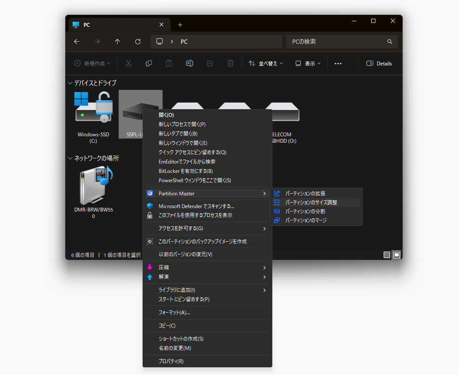The image size is (459, 375).
Task: Choose パーティションのサイズ調整 option
Action: coord(316,203)
